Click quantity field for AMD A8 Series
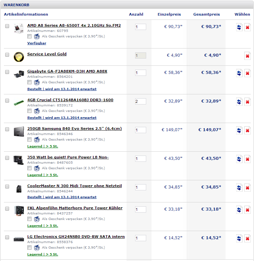Image resolution: width=255 pixels, height=261 pixels. coord(141,27)
